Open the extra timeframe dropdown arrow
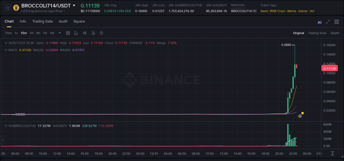Screen dimensions: 344x161 coord(59,33)
